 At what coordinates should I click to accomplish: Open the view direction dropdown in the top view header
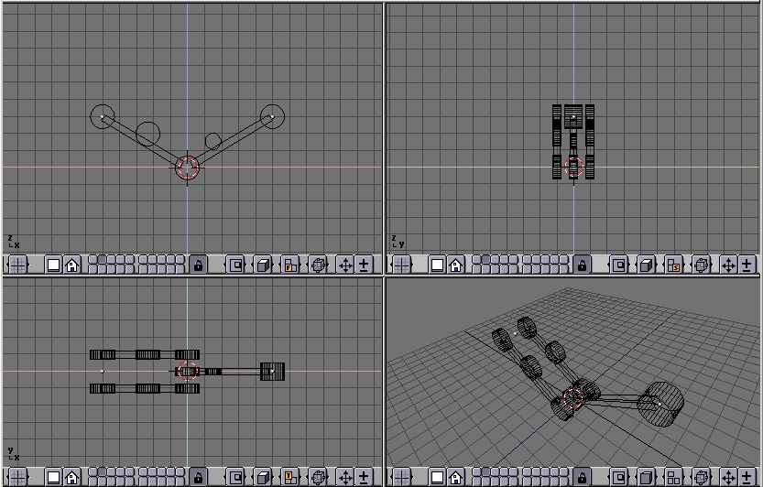tap(289, 477)
